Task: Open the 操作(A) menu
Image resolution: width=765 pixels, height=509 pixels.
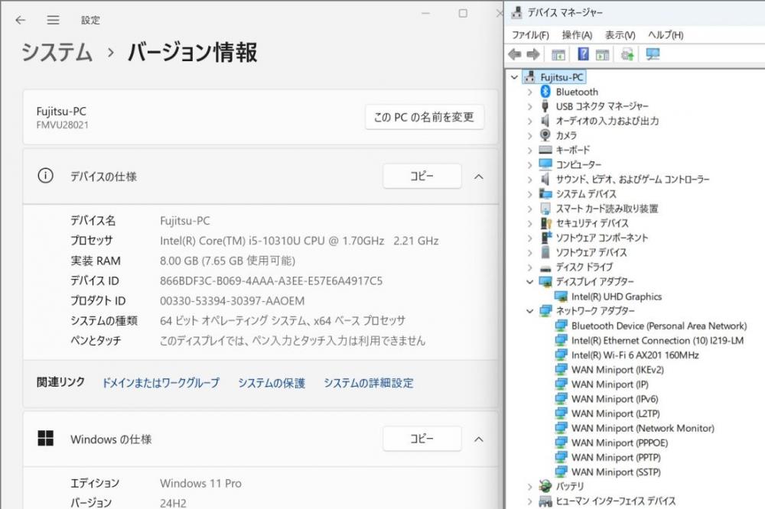Action: coord(577,34)
